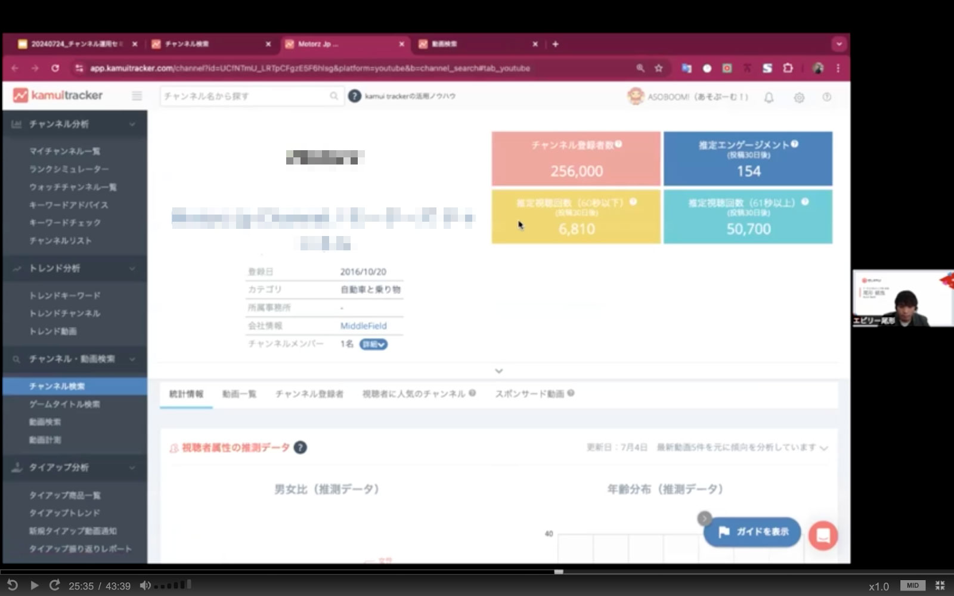954x596 pixels.
Task: Click help icon beside 視聴者属性の推測データ
Action: click(301, 448)
